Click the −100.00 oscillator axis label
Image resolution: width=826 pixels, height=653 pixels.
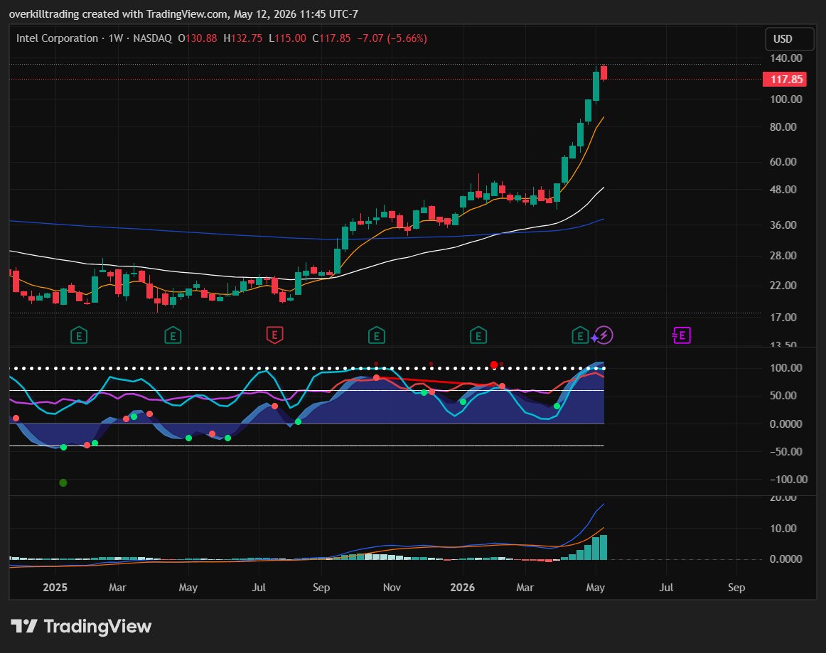click(788, 479)
